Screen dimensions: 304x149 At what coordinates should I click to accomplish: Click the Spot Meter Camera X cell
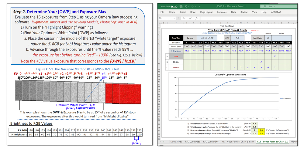(268, 38)
